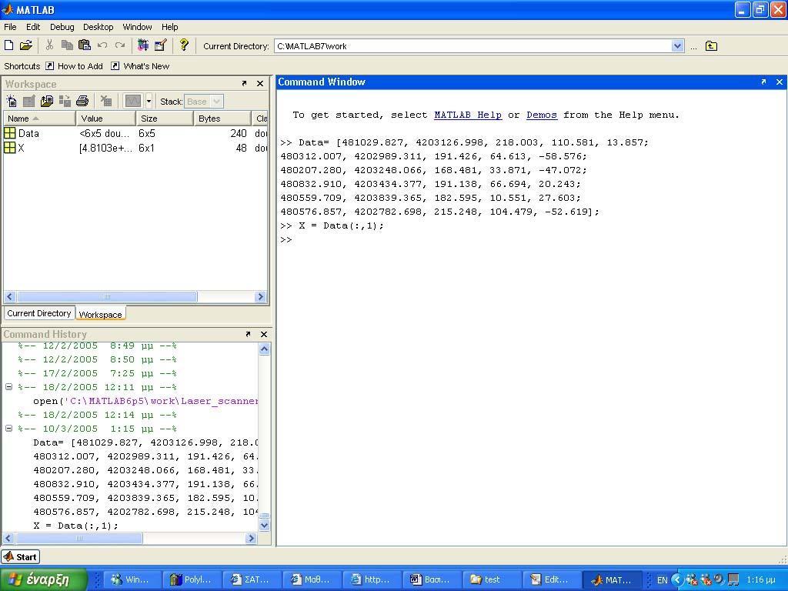The width and height of the screenshot is (788, 591).
Task: Select the Data variable row
Action: 135,133
